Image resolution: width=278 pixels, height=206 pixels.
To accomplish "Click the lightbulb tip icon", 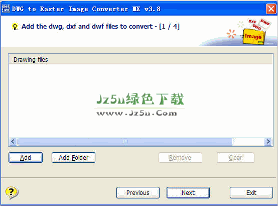I will click(15, 27).
